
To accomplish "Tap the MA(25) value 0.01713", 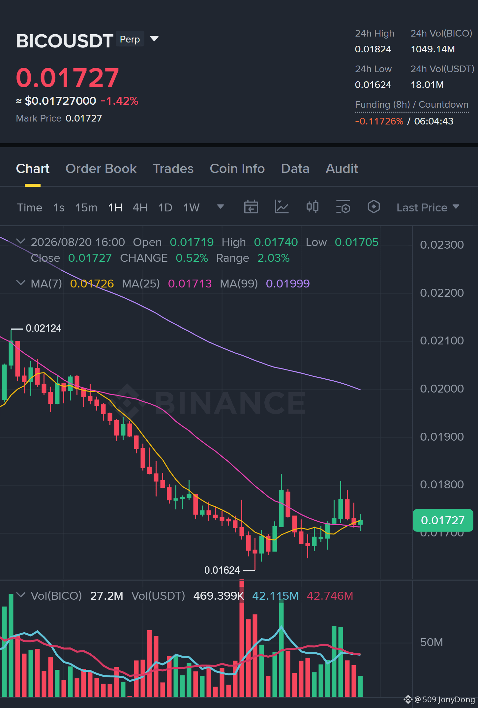I will click(x=190, y=284).
